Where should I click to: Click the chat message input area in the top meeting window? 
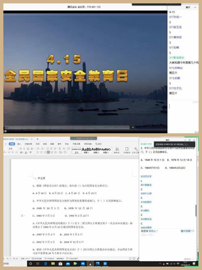click(x=183, y=117)
